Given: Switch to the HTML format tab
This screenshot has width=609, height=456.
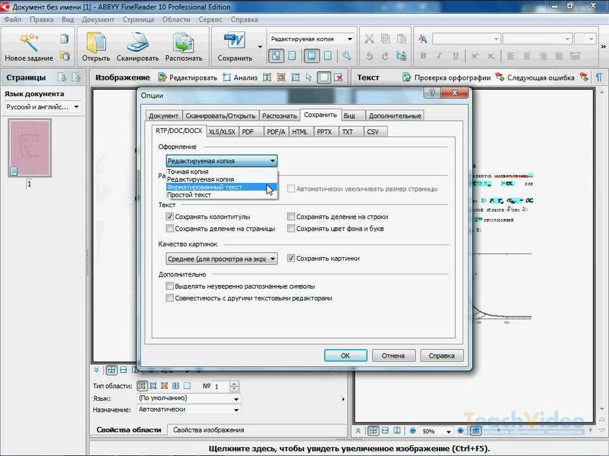Looking at the screenshot, I should 300,132.
